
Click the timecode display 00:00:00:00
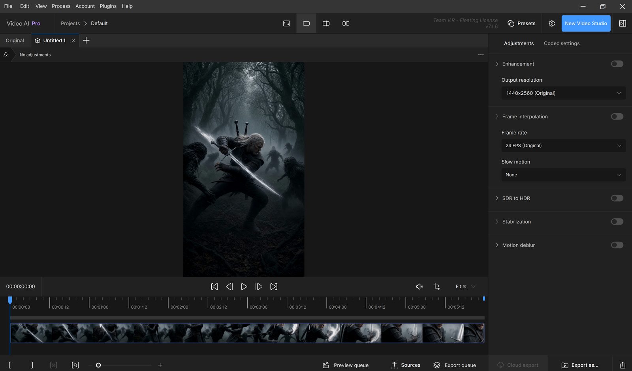[x=21, y=287]
